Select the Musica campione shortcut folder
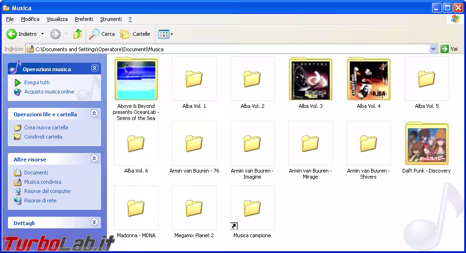The height and width of the screenshot is (253, 466). click(x=252, y=208)
